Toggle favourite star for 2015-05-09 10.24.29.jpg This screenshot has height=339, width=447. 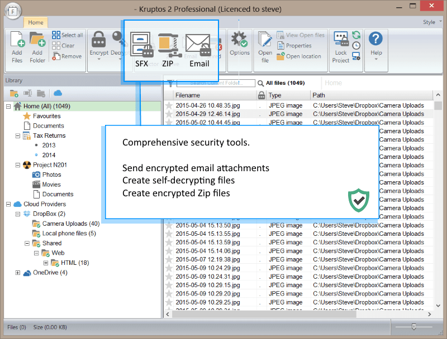pyautogui.click(x=168, y=268)
